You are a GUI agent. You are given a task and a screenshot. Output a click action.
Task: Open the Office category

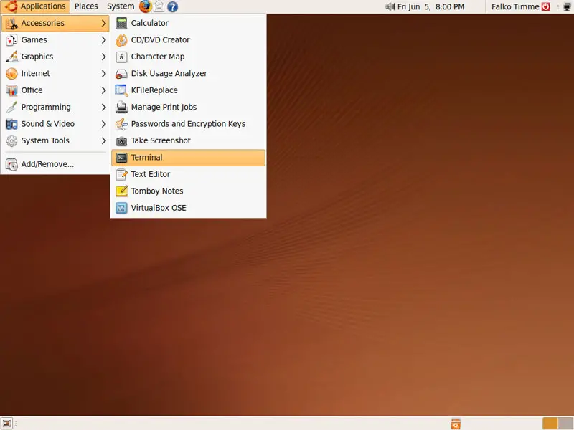click(x=55, y=90)
